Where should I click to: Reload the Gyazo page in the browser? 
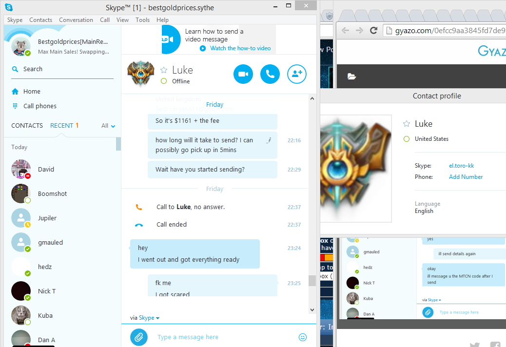click(374, 31)
